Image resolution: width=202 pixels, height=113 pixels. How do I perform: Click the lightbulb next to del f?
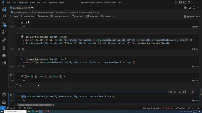point(28,22)
